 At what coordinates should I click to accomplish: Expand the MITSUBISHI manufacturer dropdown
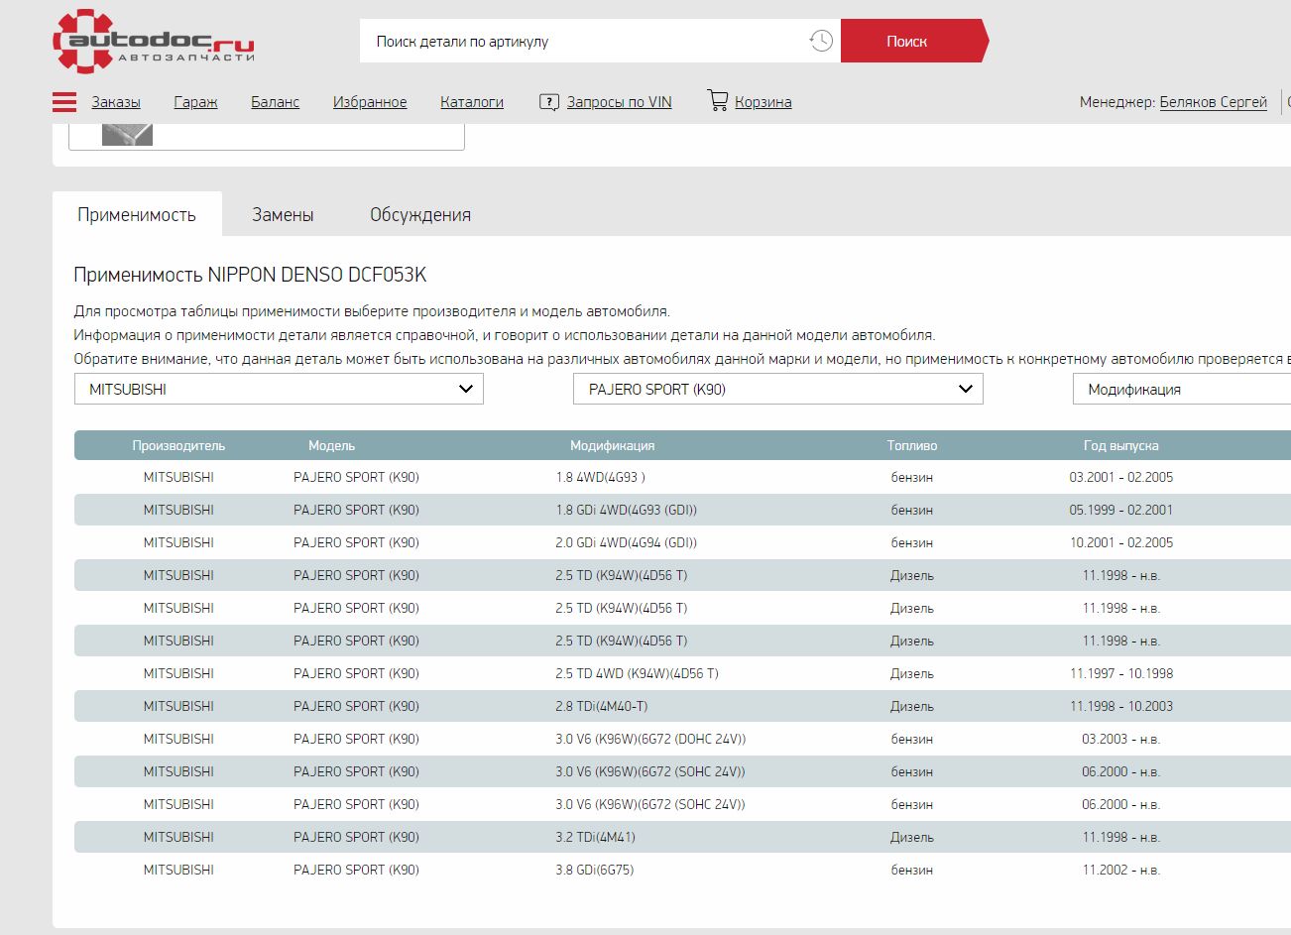(x=279, y=390)
